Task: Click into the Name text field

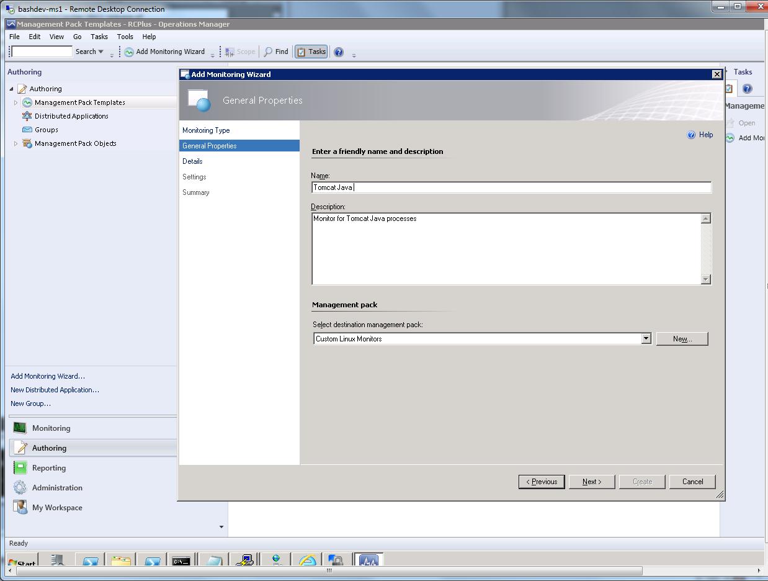Action: click(511, 187)
